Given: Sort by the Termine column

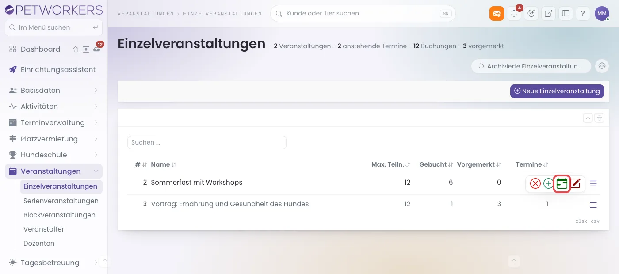Looking at the screenshot, I should (532, 164).
